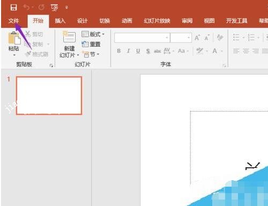Increase font size with larger A icon

tap(197, 38)
